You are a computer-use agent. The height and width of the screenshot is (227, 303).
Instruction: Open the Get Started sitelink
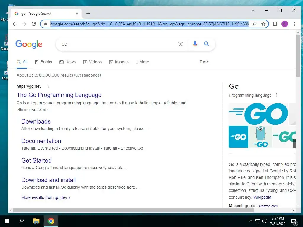pos(36,160)
